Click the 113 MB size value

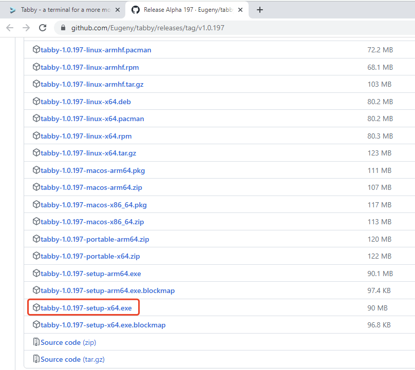379,222
